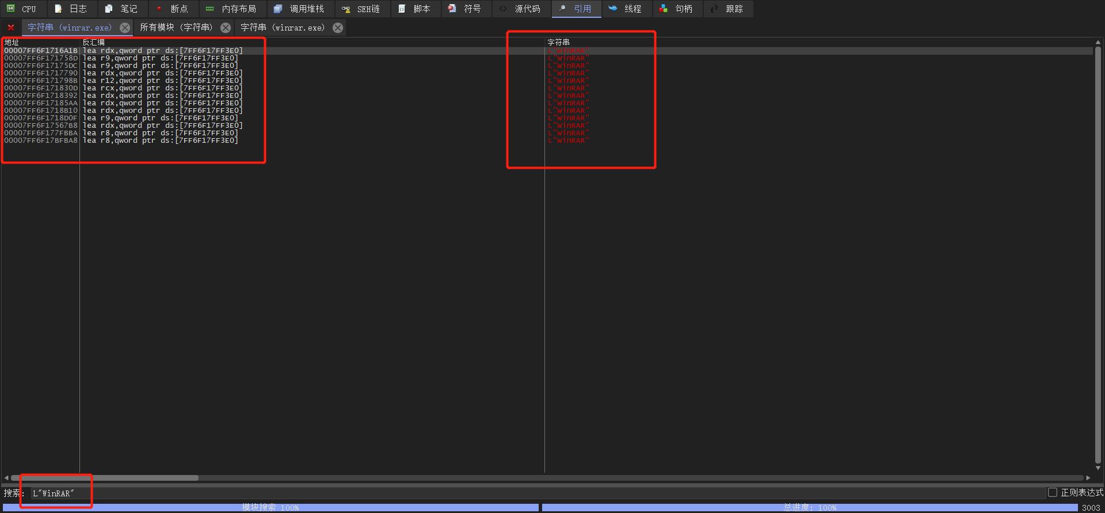The width and height of the screenshot is (1105, 513).
Task: Select last 字符串 (winrar.exe) sub-tab
Action: pos(283,28)
